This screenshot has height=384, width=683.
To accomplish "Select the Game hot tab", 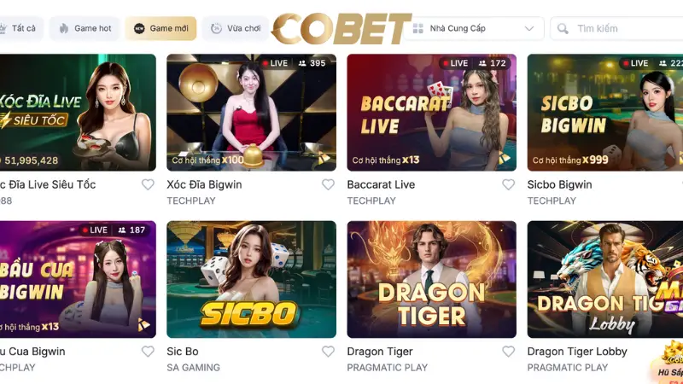I will pos(85,29).
